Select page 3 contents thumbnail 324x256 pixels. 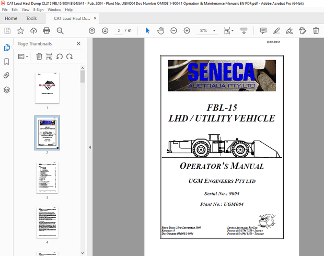(x=47, y=178)
